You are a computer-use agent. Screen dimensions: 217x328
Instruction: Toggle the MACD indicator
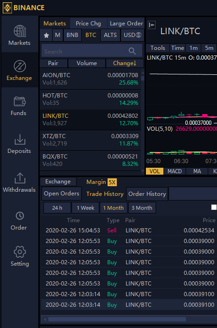coord(175,171)
